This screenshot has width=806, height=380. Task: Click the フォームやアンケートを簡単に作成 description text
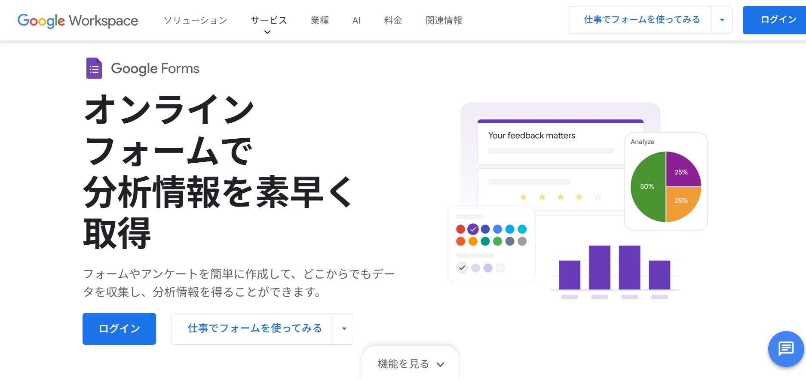tap(239, 283)
